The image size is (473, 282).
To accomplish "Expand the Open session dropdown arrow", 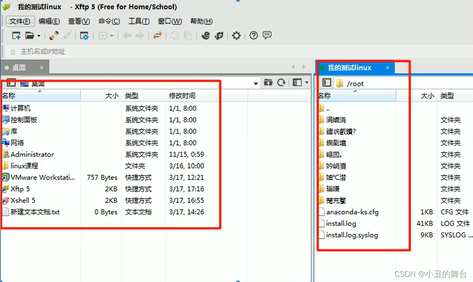I will pyautogui.click(x=39, y=36).
